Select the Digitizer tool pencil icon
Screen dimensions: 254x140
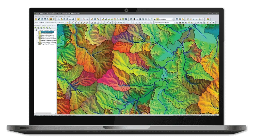pyautogui.click(x=78, y=19)
